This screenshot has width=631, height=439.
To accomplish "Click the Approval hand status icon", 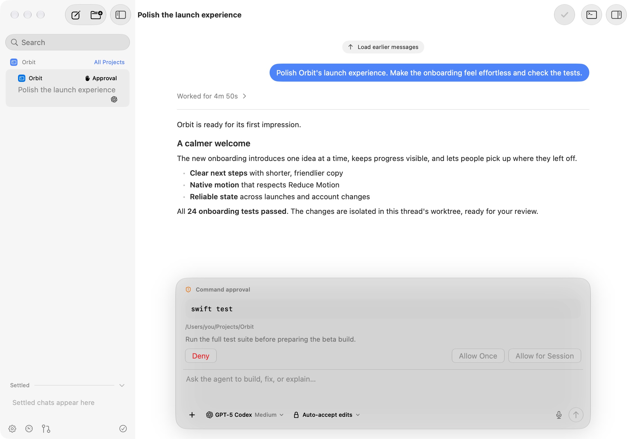I will pyautogui.click(x=88, y=78).
